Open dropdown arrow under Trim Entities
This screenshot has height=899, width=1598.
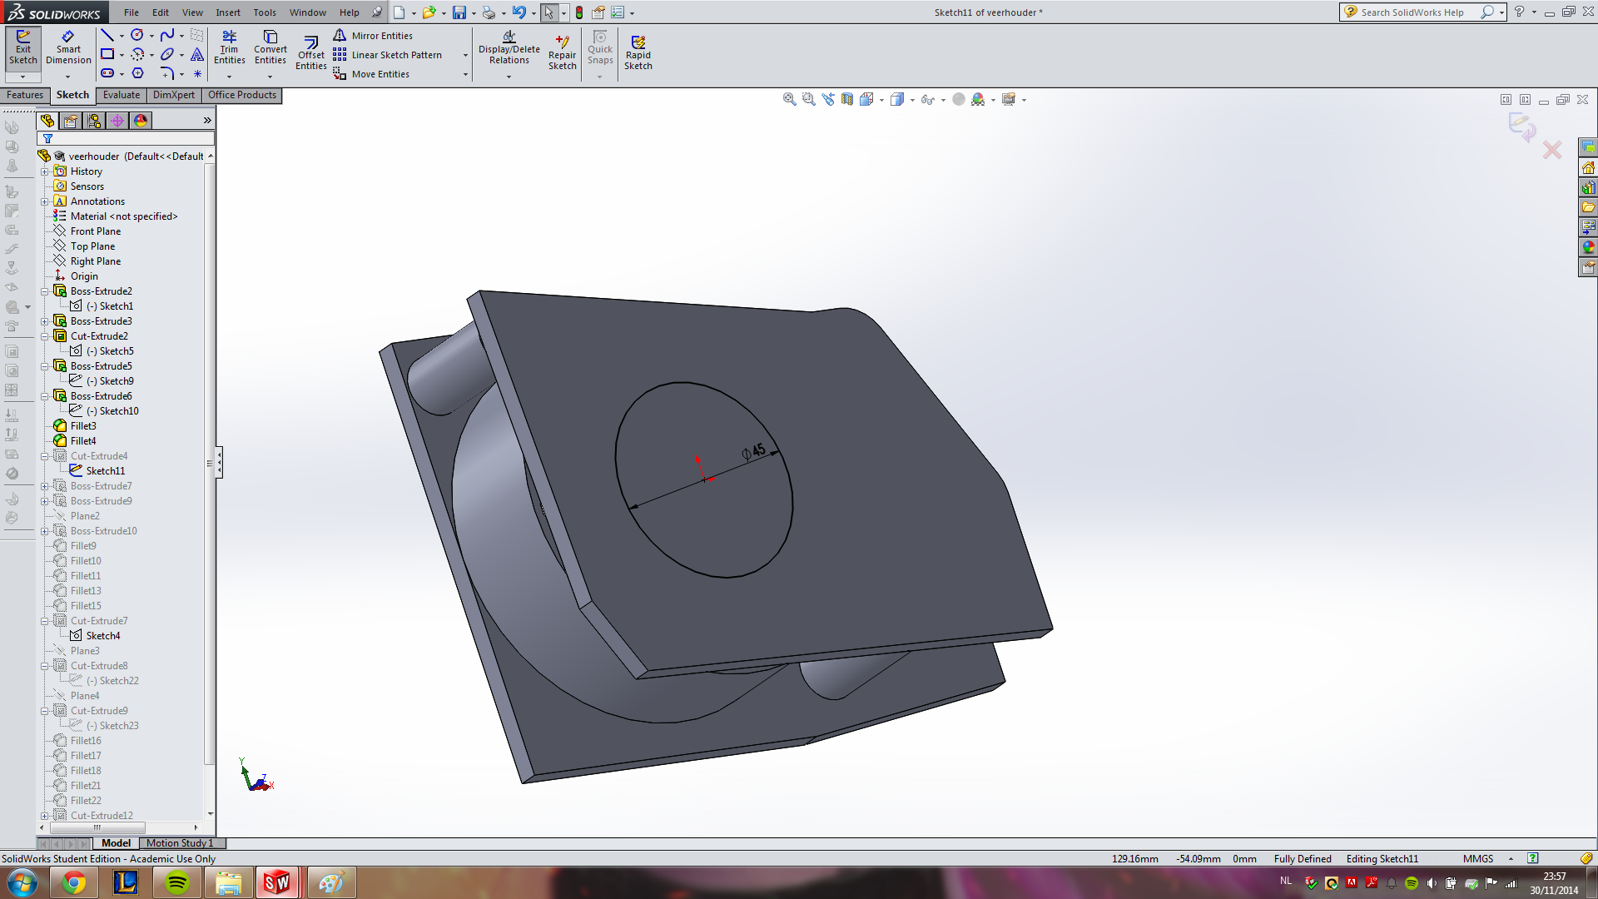(x=229, y=77)
